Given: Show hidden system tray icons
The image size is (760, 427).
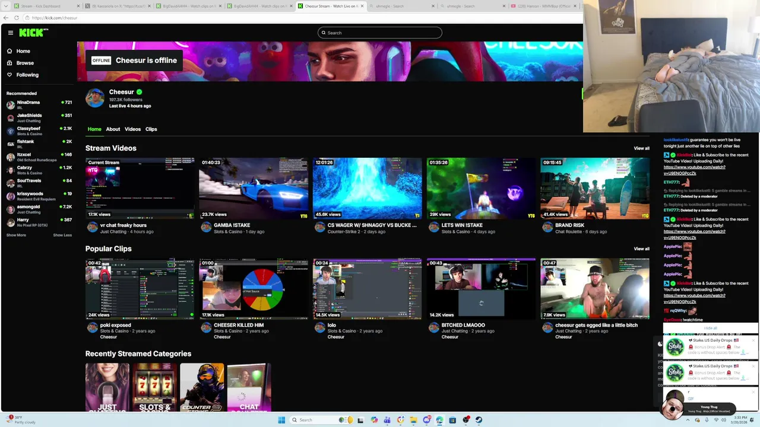Looking at the screenshot, I should (x=689, y=420).
